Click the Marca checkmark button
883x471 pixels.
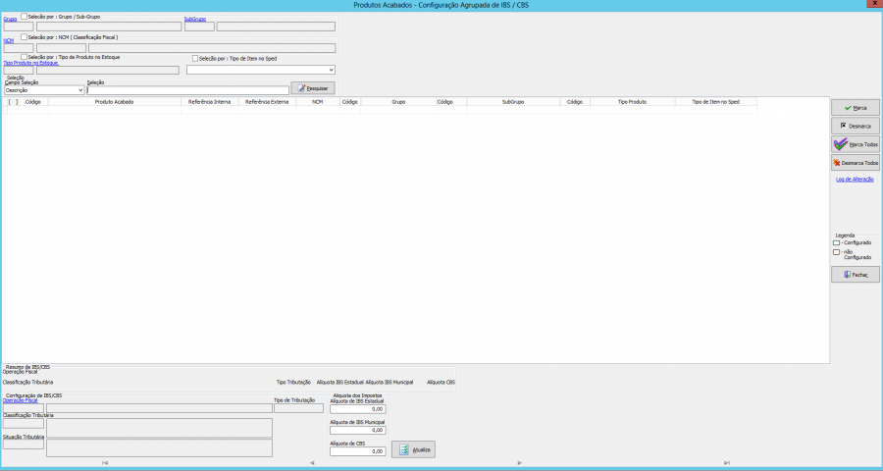pos(856,107)
